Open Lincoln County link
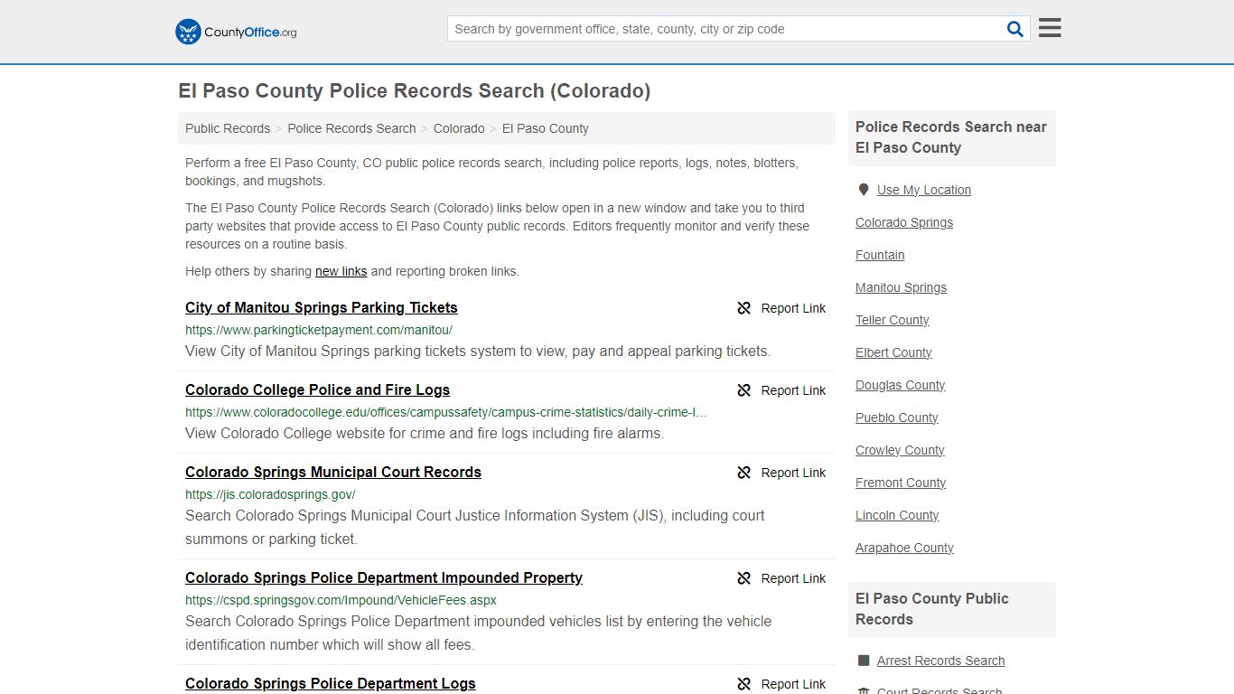Viewport: 1234px width, 694px height. click(897, 515)
